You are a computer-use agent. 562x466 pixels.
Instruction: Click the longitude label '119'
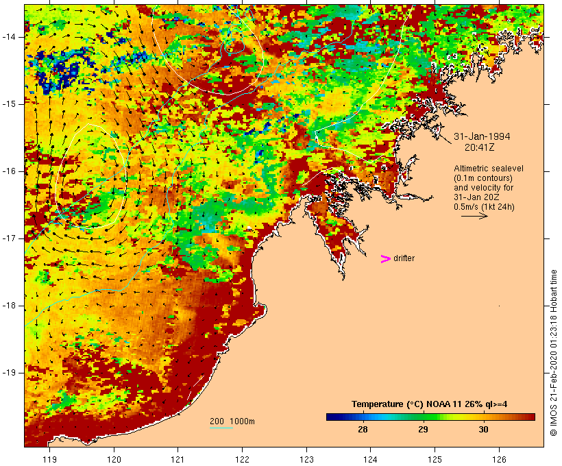tap(49, 459)
